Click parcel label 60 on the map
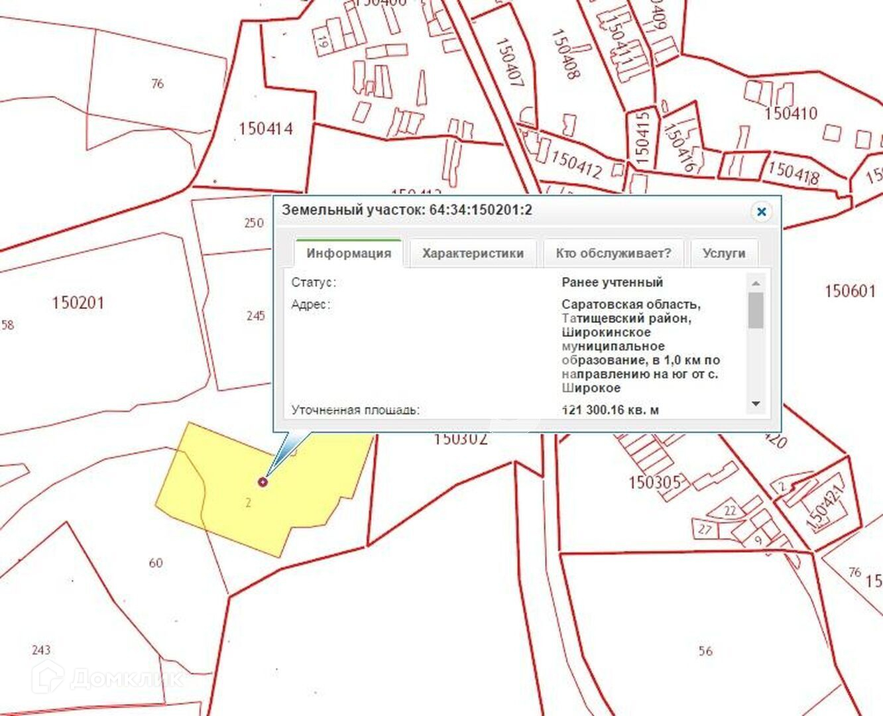Image resolution: width=883 pixels, height=716 pixels. 155,564
